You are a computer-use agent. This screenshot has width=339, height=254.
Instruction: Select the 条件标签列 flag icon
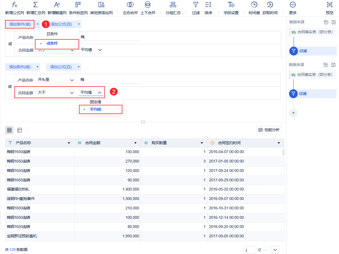click(x=78, y=5)
